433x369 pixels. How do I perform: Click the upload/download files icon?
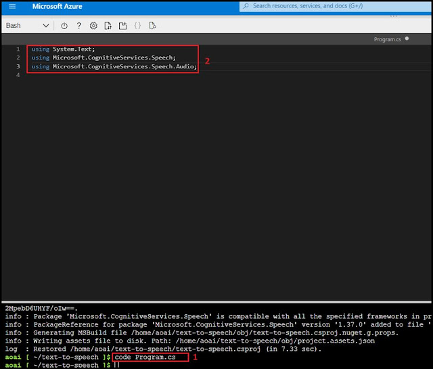(108, 26)
